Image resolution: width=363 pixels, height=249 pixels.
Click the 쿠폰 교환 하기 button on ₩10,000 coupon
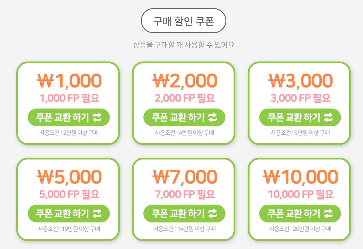pos(299,213)
